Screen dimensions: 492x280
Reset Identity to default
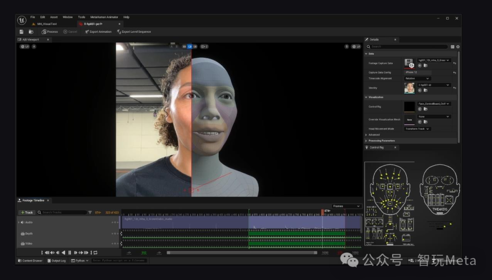click(x=455, y=88)
